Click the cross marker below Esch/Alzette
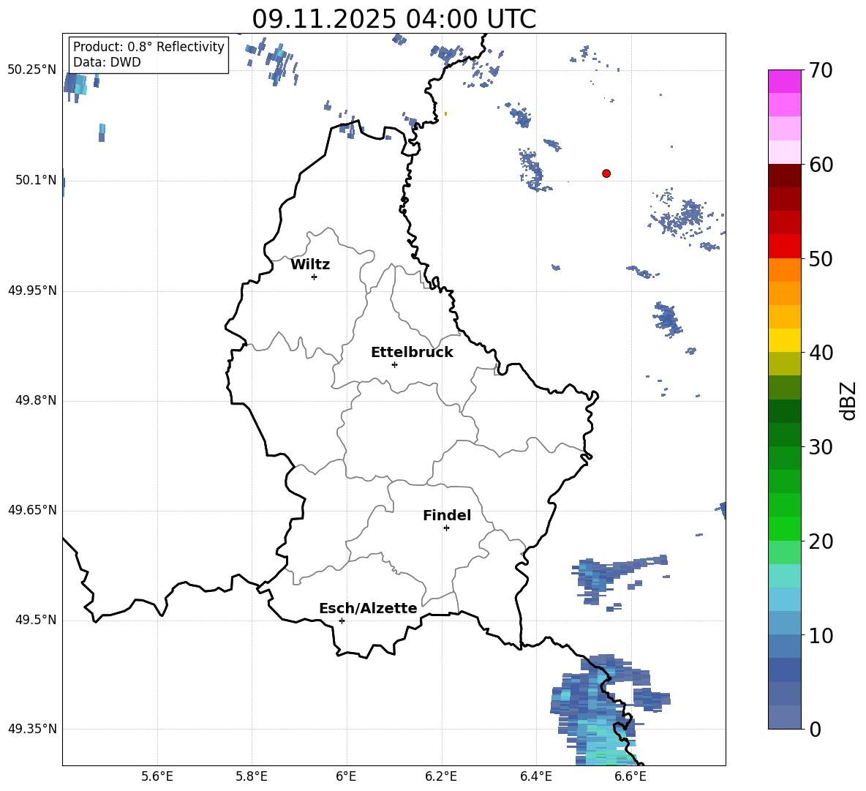This screenshot has width=866, height=791. (342, 621)
